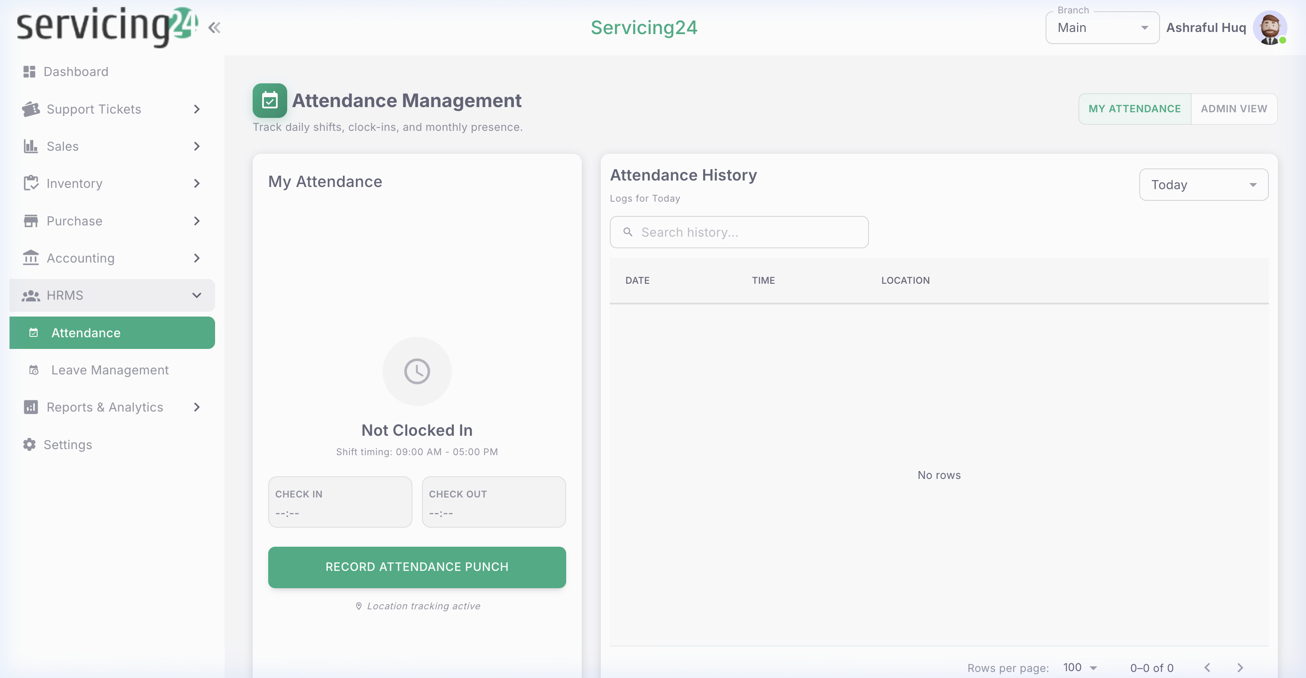Click the 'My Attendance' card heading
This screenshot has width=1306, height=678.
point(325,181)
